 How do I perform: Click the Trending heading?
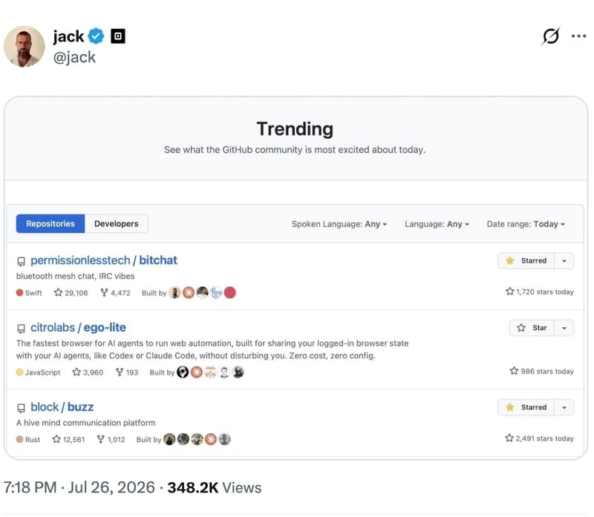click(x=295, y=129)
